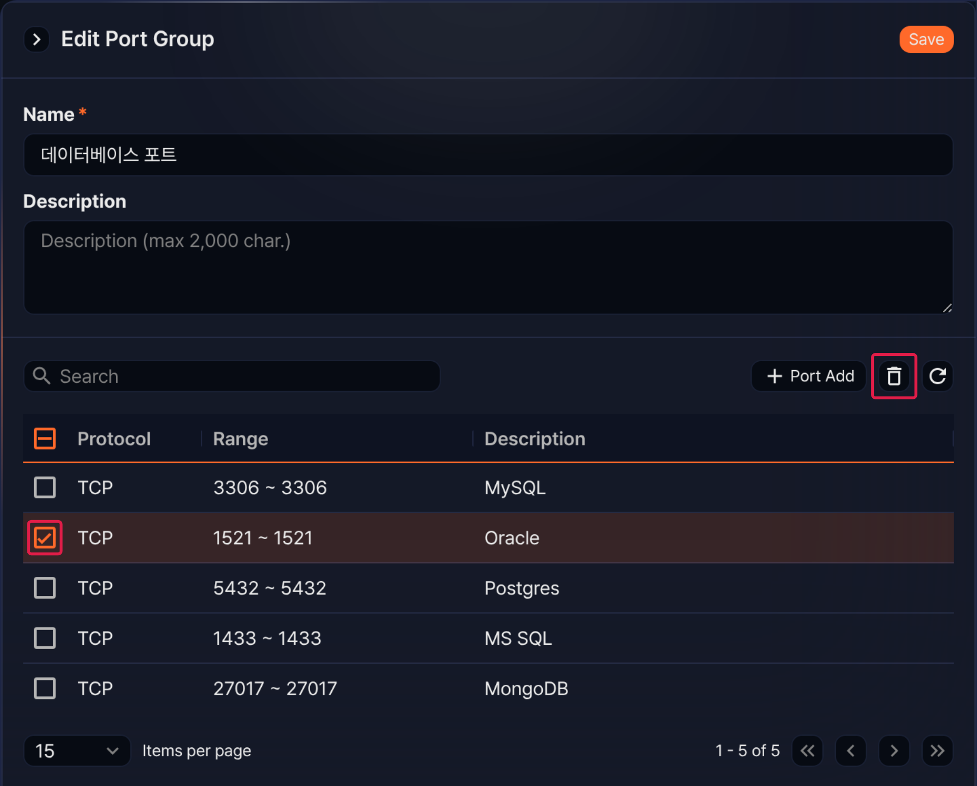Delete selected ports with trash icon
Image resolution: width=977 pixels, height=786 pixels.
click(894, 376)
